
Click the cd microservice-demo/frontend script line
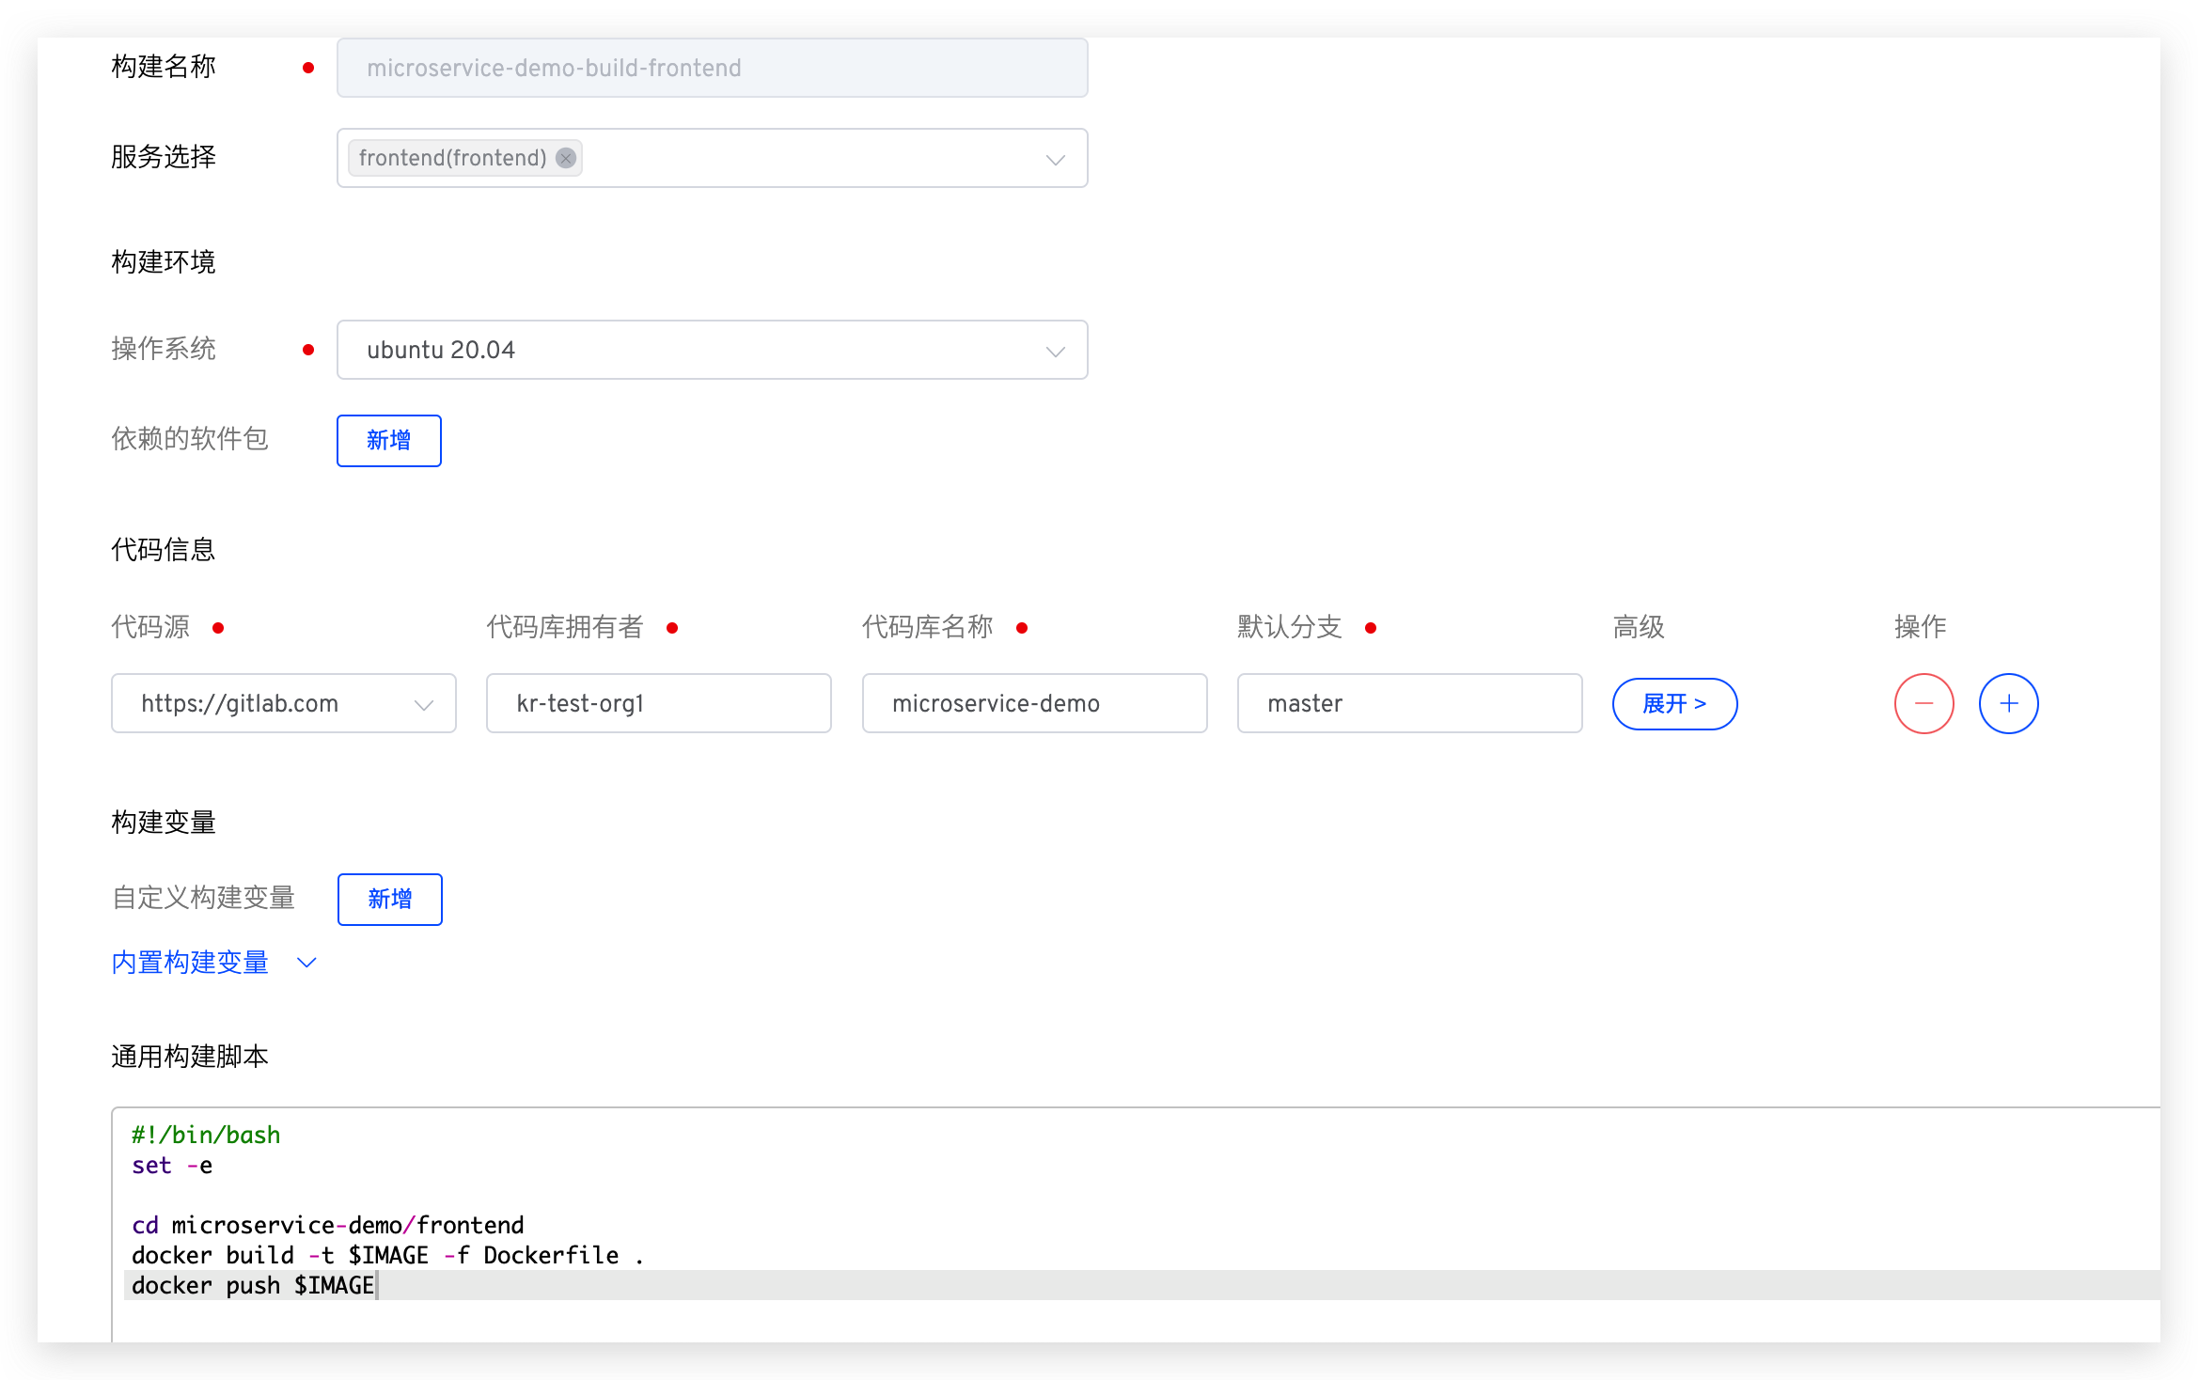coord(327,1225)
